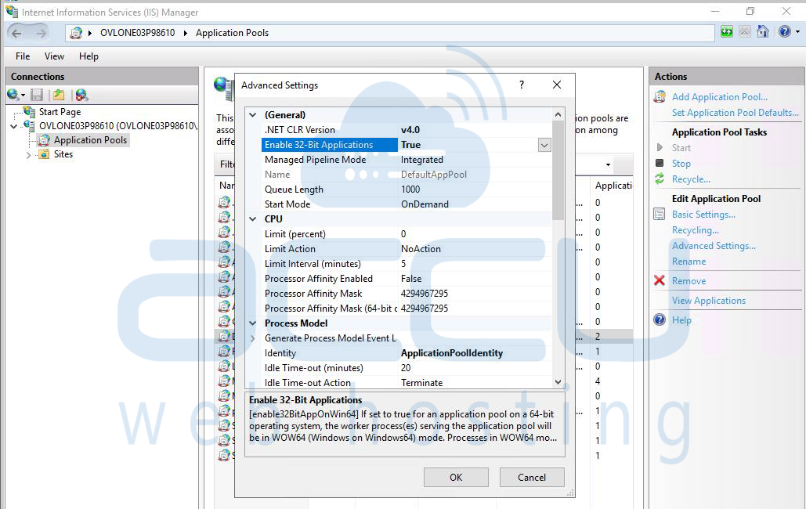
Task: Click the Save icon in Connections toolbar
Action: pos(37,95)
